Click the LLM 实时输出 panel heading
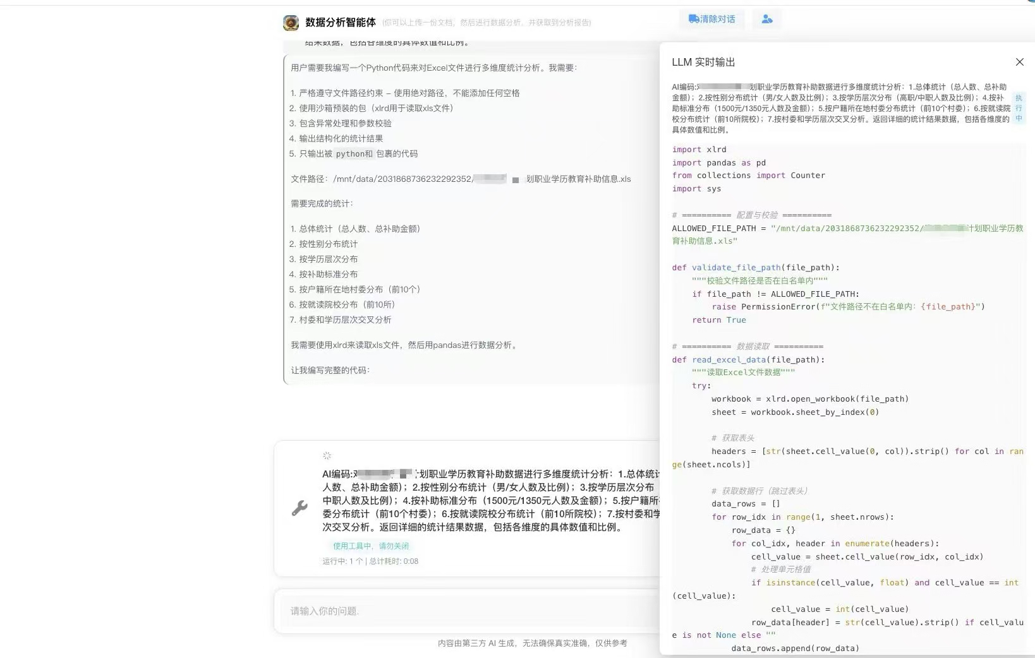The width and height of the screenshot is (1035, 658). tap(703, 62)
